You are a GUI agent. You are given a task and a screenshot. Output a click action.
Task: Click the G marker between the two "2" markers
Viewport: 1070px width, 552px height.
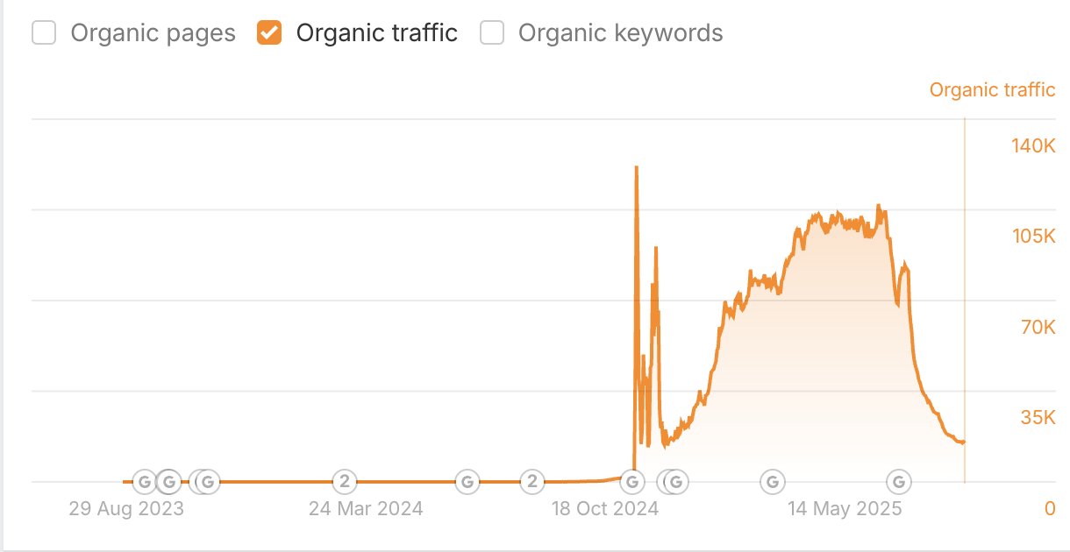point(467,481)
